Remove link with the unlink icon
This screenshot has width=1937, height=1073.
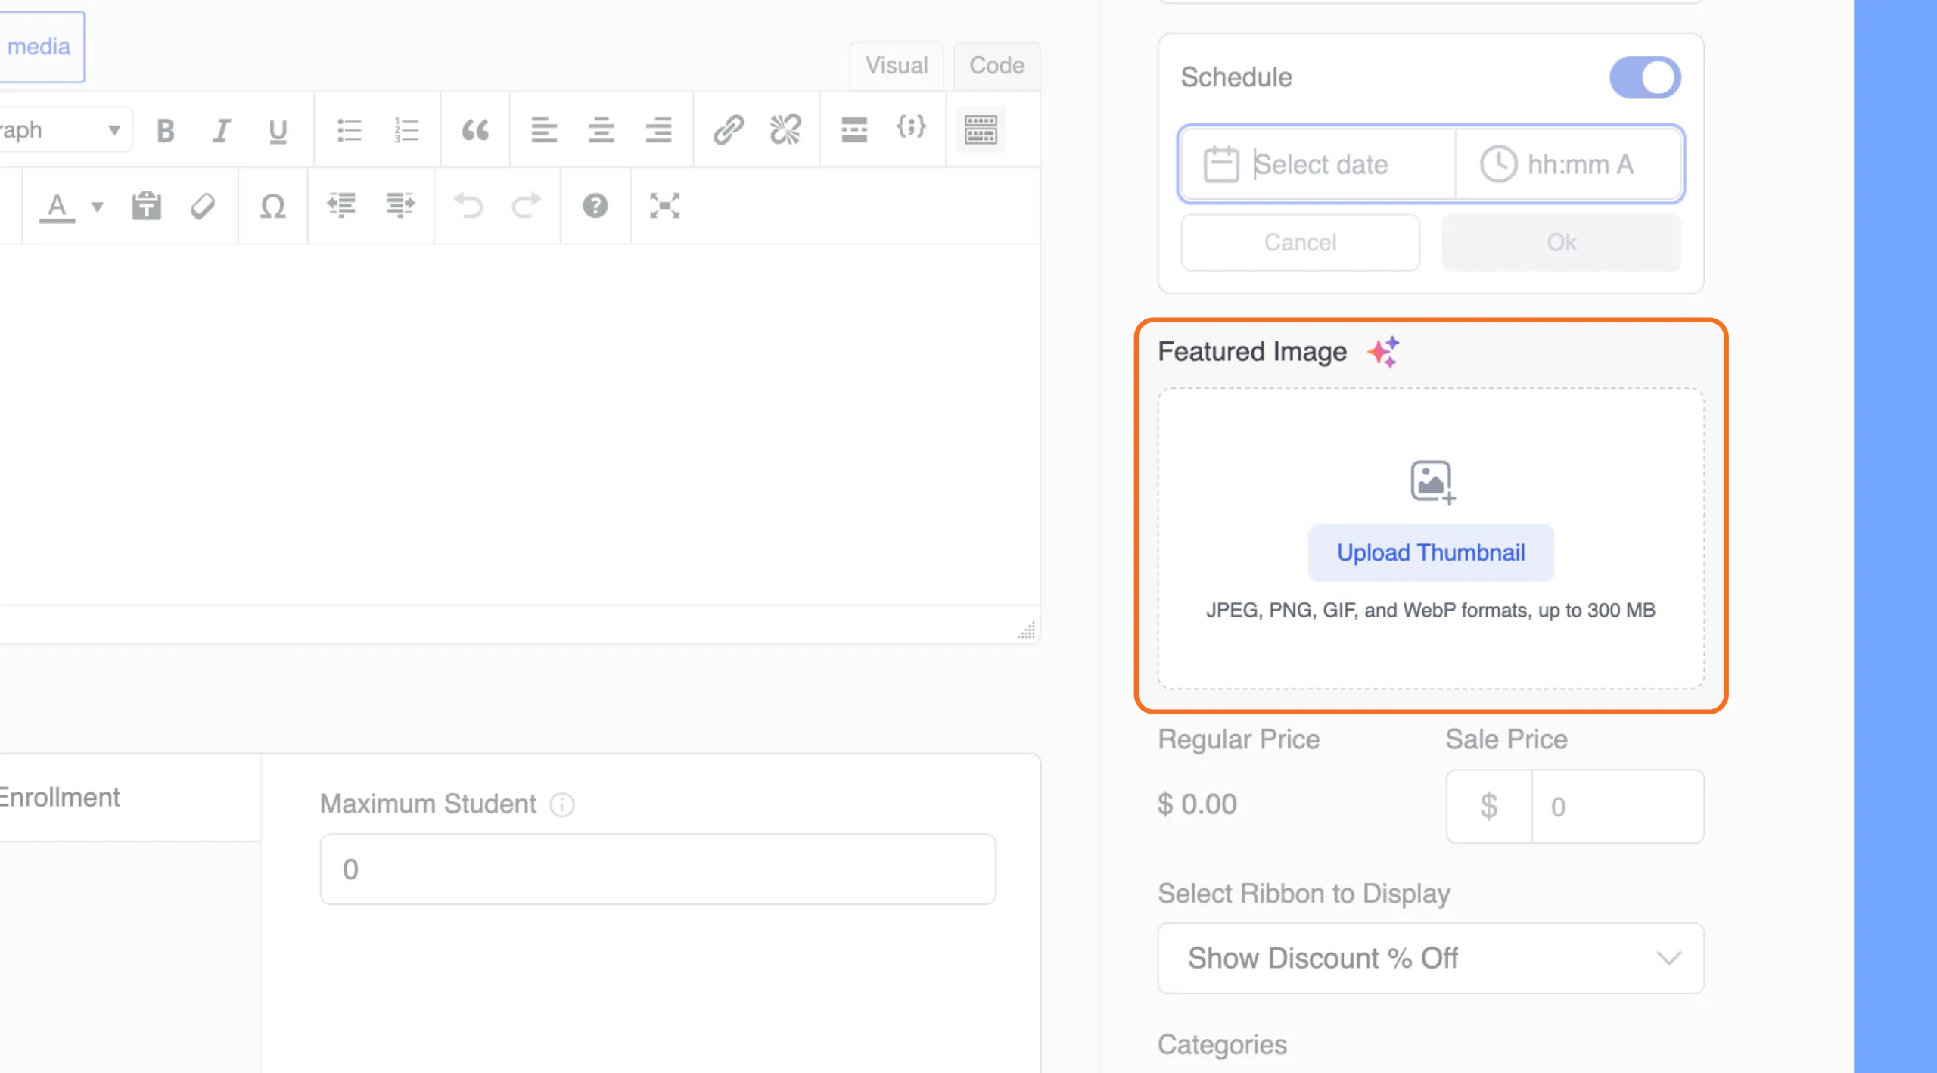(785, 130)
